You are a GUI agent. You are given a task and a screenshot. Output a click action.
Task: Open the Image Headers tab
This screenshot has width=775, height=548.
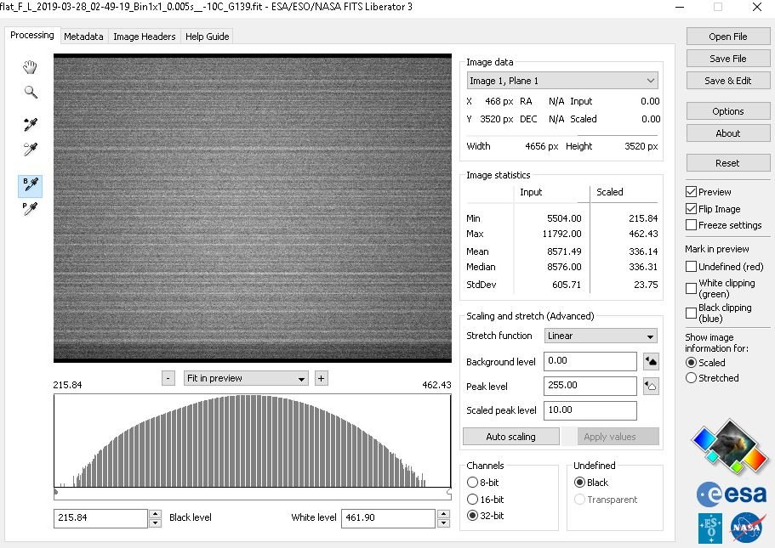(145, 37)
